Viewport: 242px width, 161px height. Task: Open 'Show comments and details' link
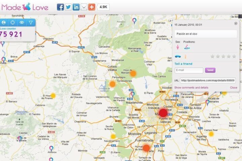pyautogui.click(x=191, y=88)
